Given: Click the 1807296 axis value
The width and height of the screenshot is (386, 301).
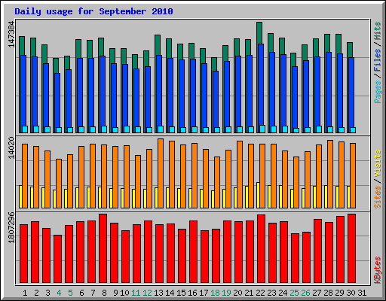Looking at the screenshot, I should pos(11,227).
